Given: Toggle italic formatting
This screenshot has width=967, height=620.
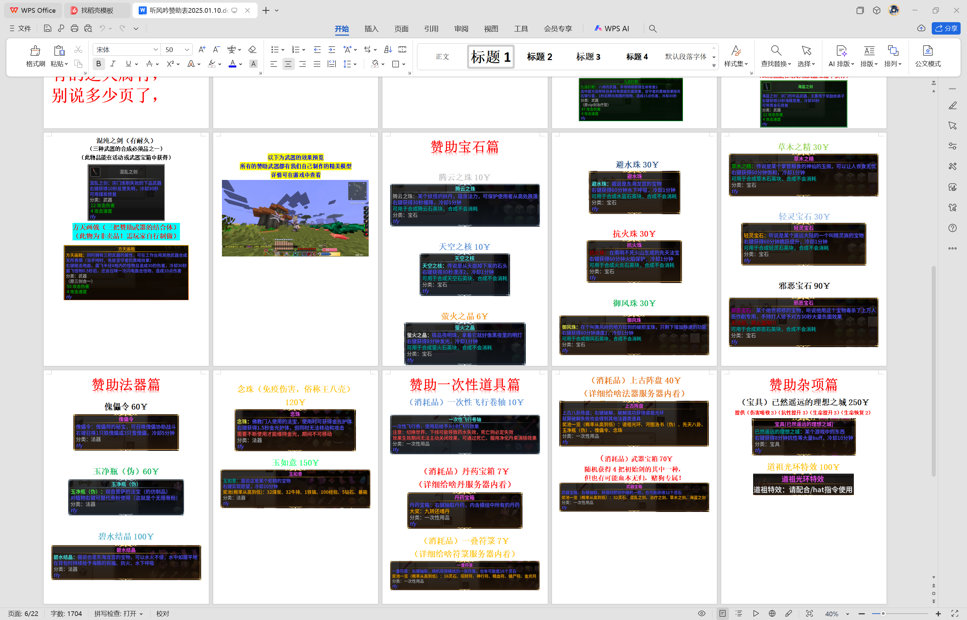Looking at the screenshot, I should [x=113, y=63].
